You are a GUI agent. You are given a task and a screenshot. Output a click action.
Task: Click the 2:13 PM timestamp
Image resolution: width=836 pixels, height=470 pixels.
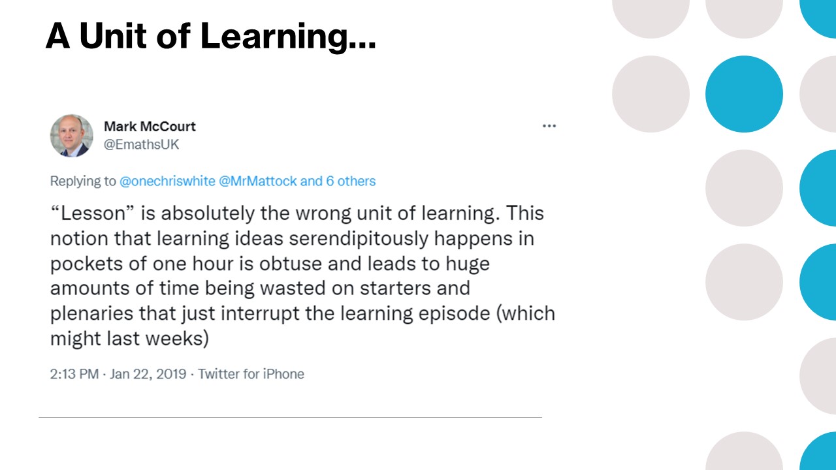[74, 374]
